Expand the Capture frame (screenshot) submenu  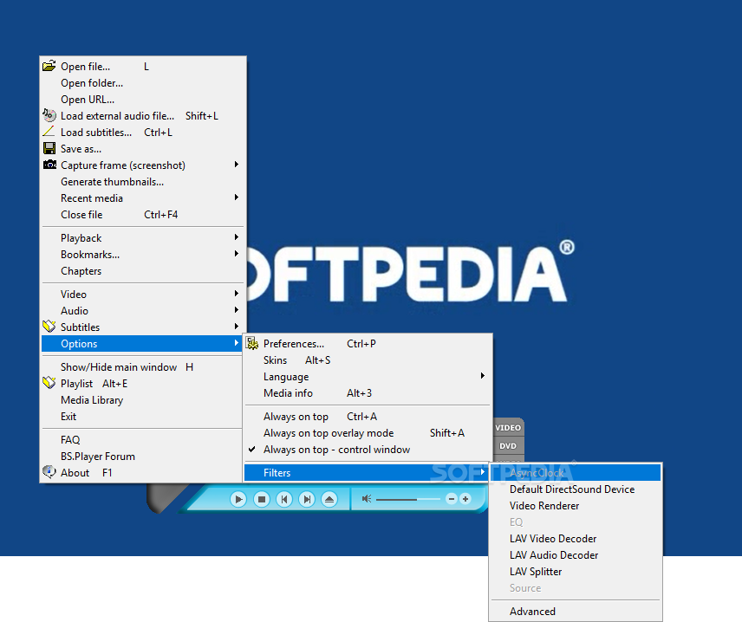click(x=143, y=165)
